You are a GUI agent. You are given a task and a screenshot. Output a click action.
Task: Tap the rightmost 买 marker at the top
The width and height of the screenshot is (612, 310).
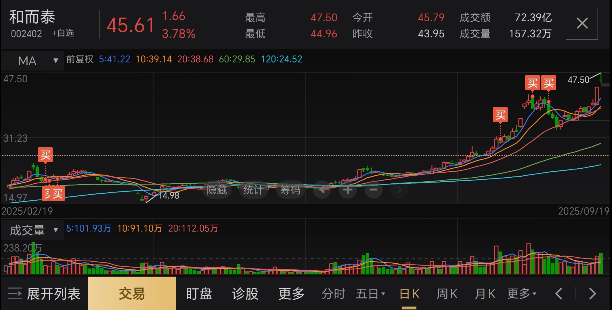(x=548, y=83)
